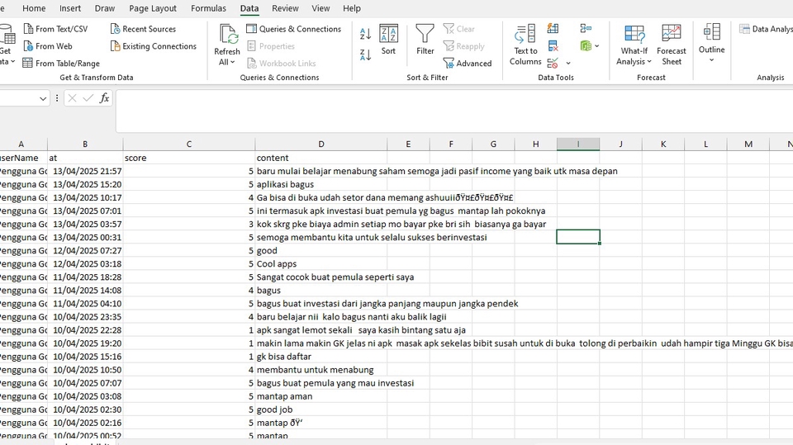The image size is (793, 445).
Task: Select cell 'Sangat cocok buat pemula seperti saya'
Action: (321, 277)
